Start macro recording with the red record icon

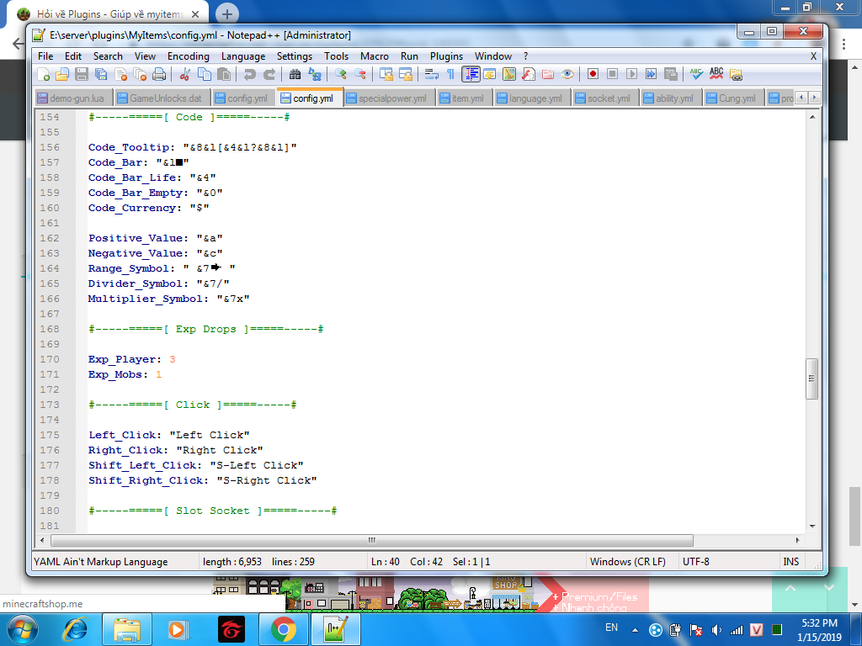coord(593,74)
